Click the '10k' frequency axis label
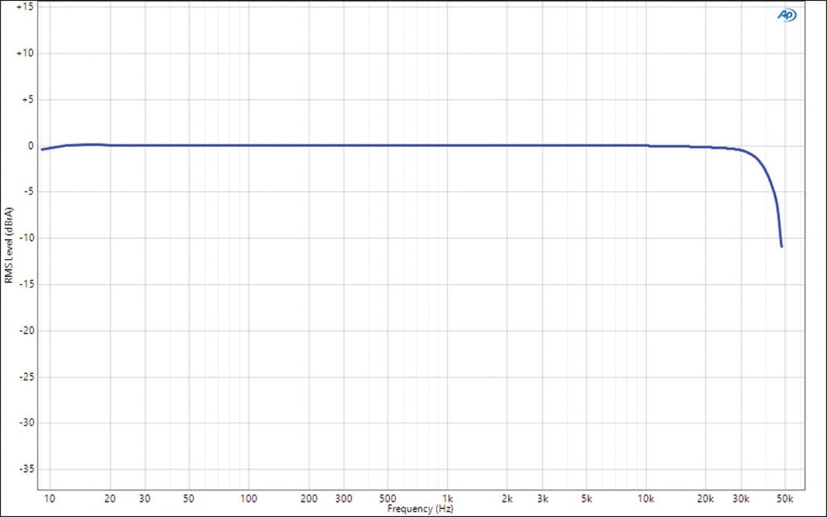Viewport: 827px width, 517px height. pyautogui.click(x=646, y=499)
